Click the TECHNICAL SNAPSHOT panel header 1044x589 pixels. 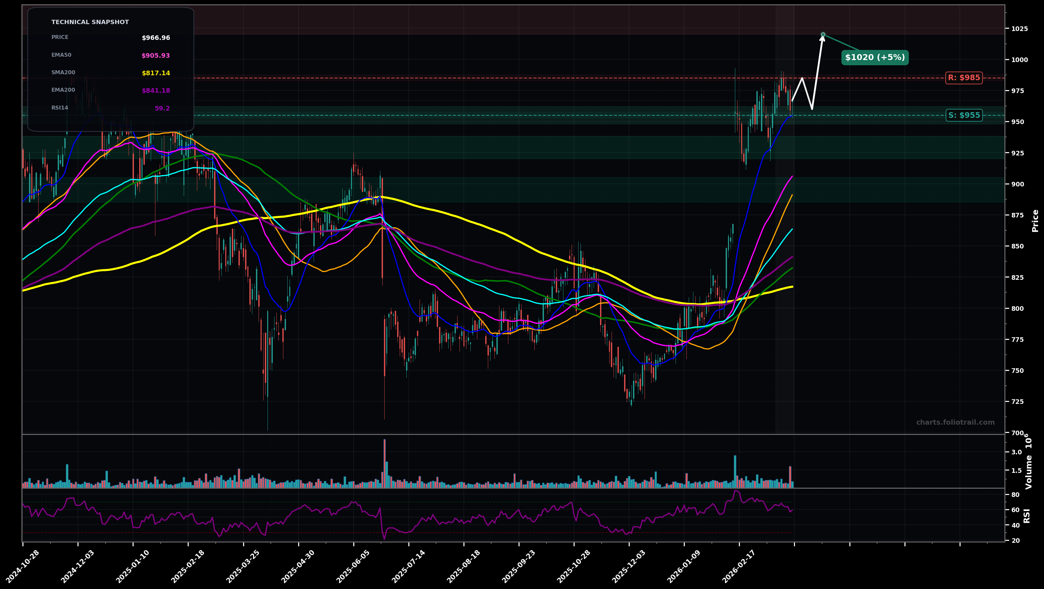coord(90,22)
